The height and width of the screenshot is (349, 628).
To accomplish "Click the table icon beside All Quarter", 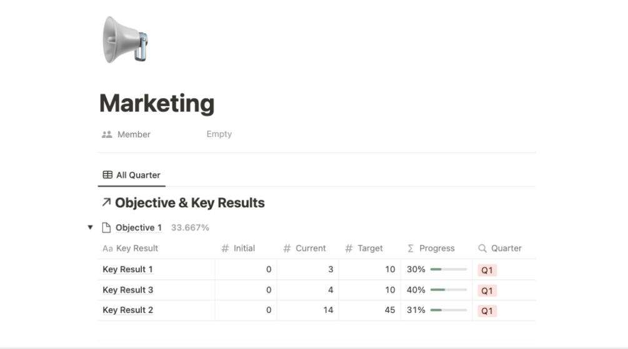I will point(107,175).
